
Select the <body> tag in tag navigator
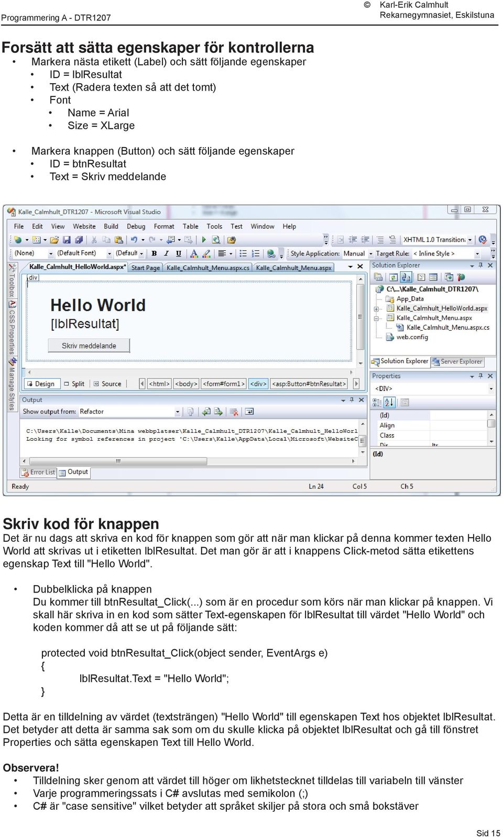pyautogui.click(x=186, y=384)
